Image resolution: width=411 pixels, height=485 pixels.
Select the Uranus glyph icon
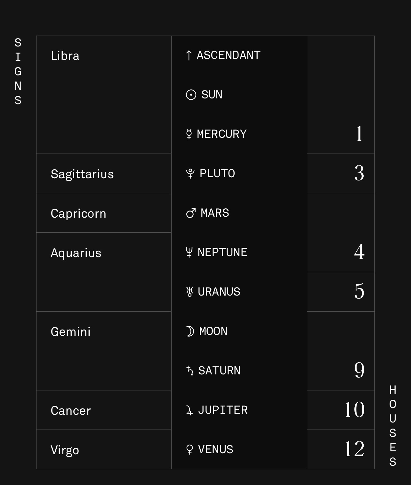(189, 292)
